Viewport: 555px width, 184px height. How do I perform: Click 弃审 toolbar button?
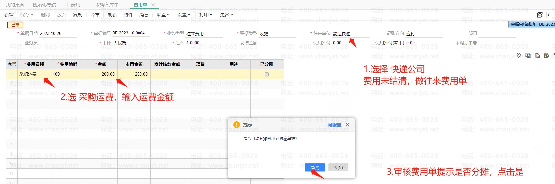coord(95,15)
